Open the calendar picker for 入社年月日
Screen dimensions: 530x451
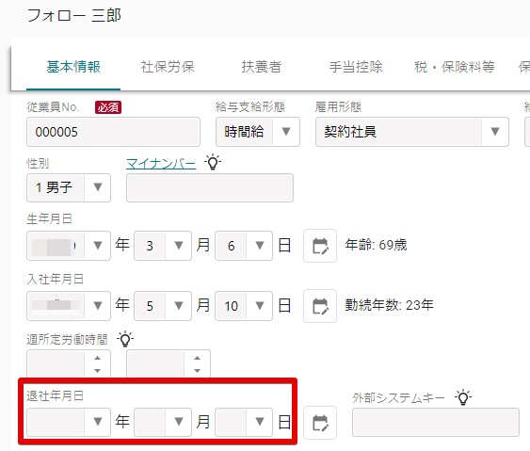click(320, 306)
